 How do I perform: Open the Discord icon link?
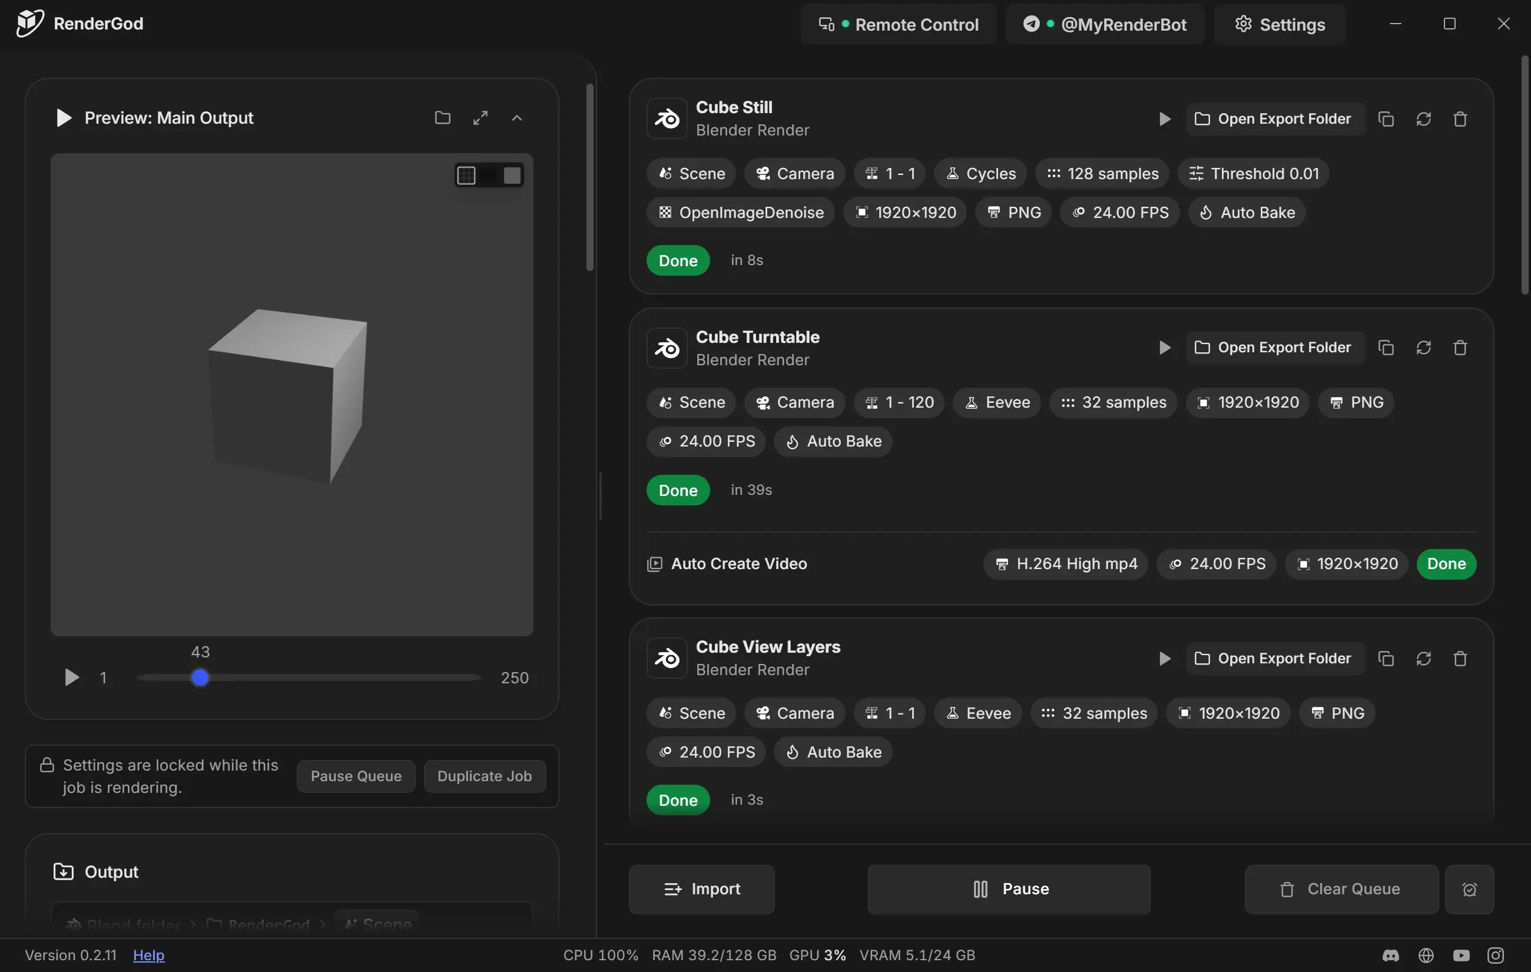point(1390,955)
